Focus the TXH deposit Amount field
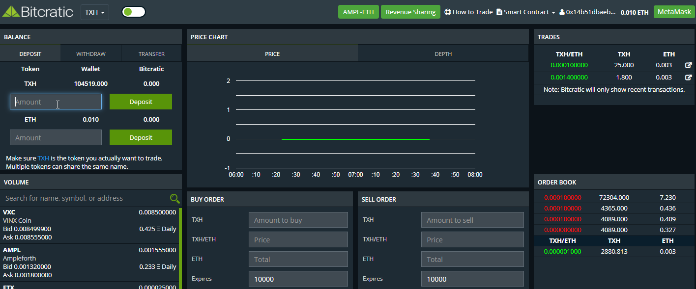 point(56,102)
